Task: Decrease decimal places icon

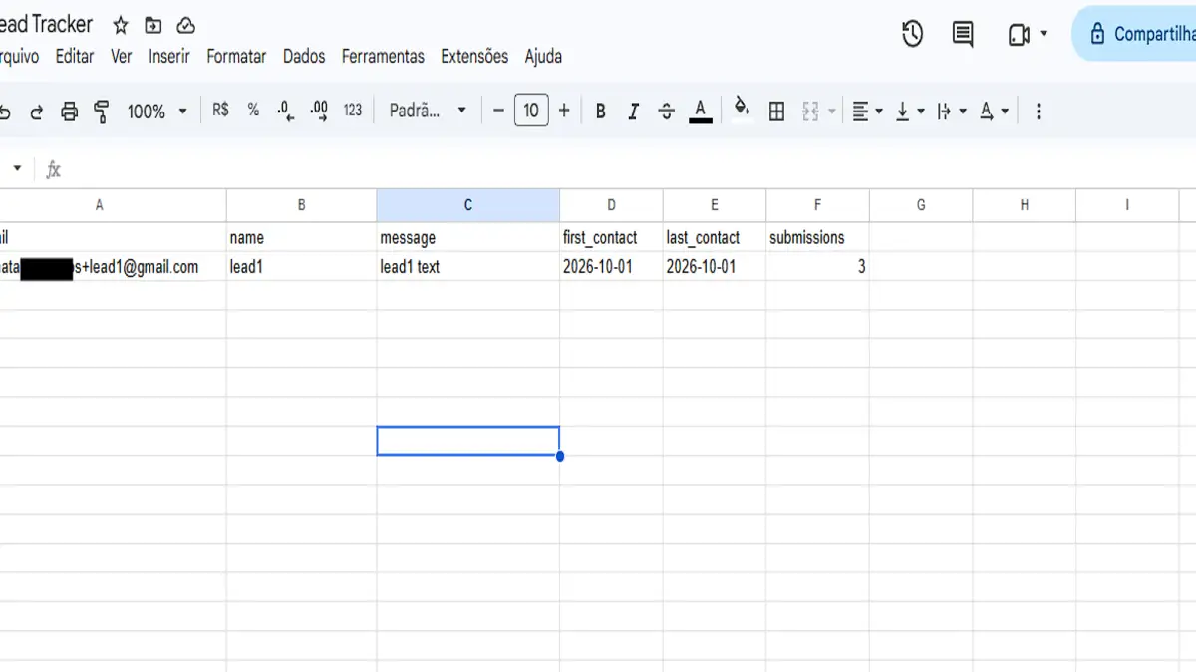Action: (286, 111)
